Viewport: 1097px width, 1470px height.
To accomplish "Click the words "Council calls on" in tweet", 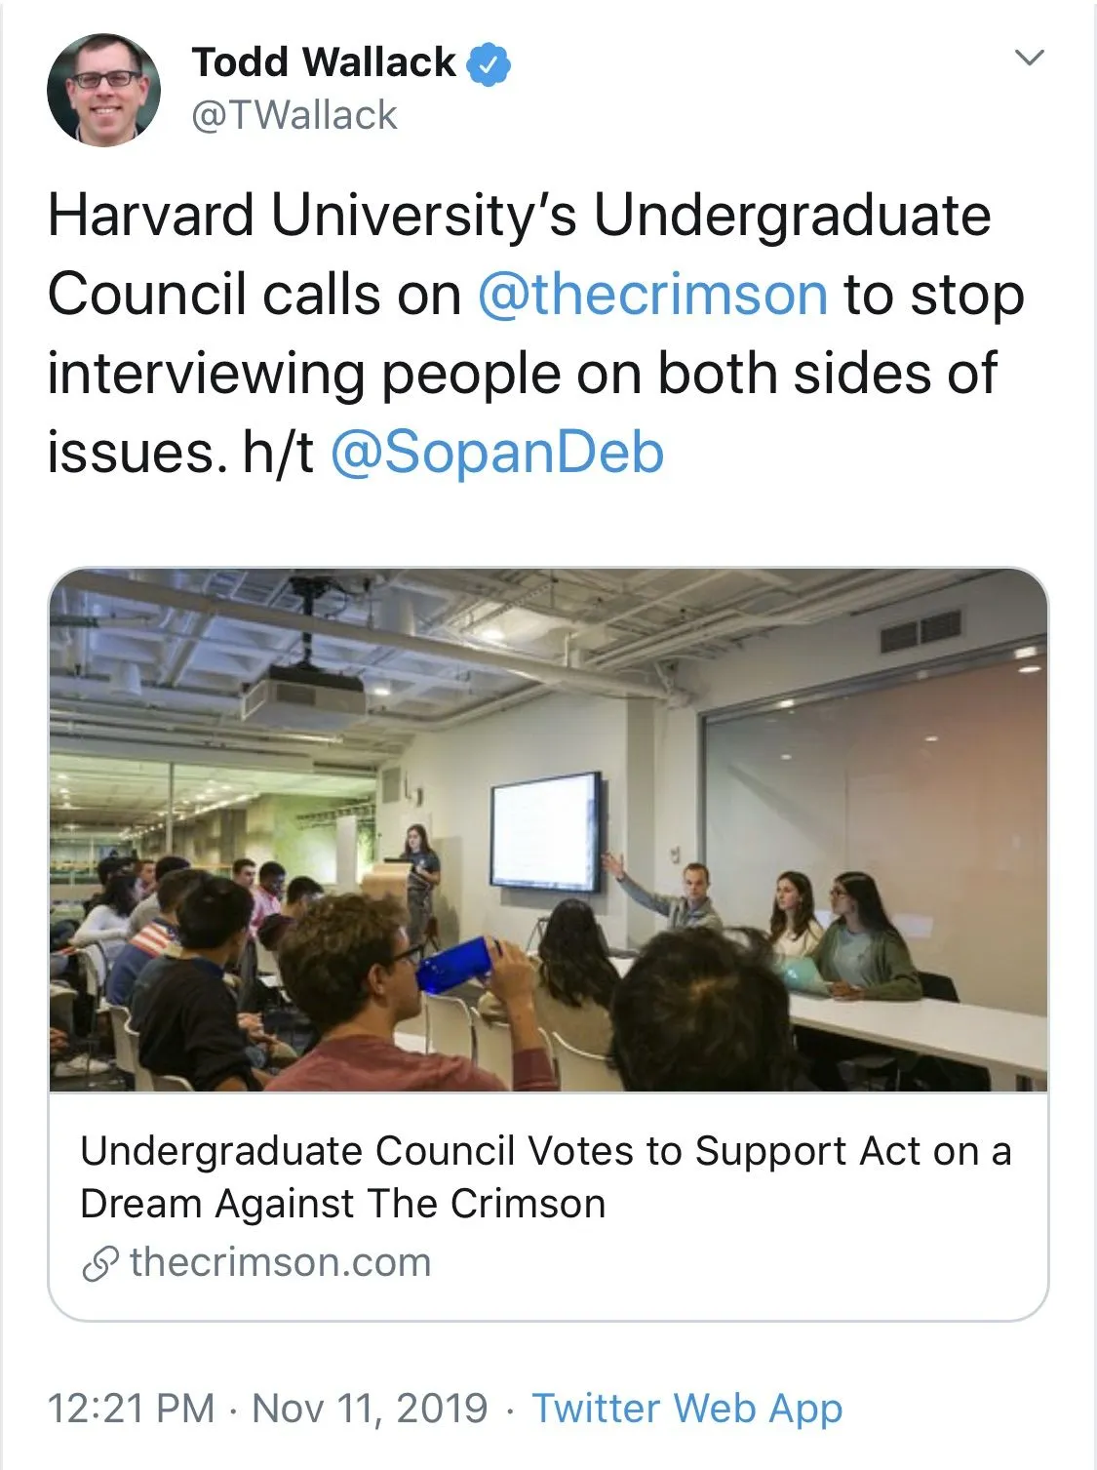I will coord(254,295).
